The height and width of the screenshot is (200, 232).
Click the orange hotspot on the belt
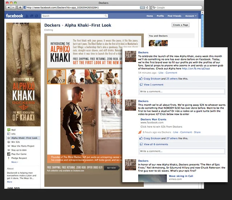pyautogui.click(x=80, y=132)
